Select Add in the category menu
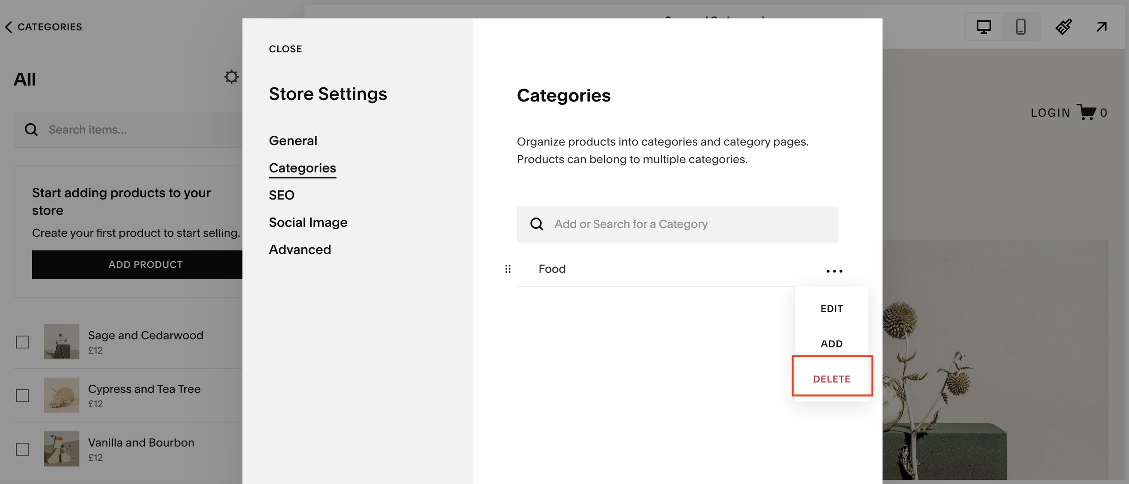The width and height of the screenshot is (1129, 484). tap(831, 344)
